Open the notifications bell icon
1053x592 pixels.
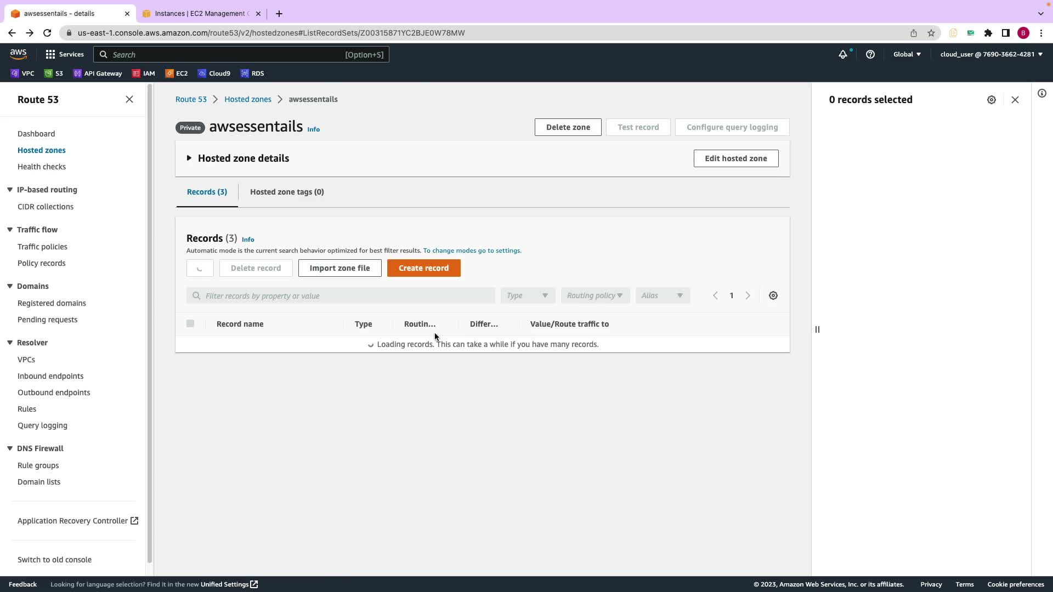[842, 54]
